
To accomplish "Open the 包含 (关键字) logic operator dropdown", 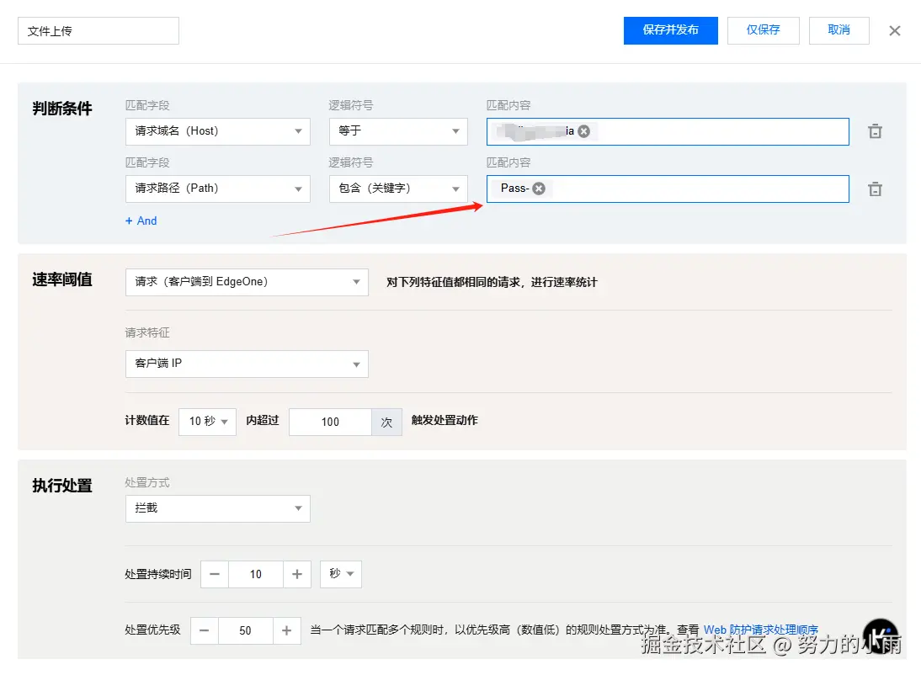I will pos(398,189).
